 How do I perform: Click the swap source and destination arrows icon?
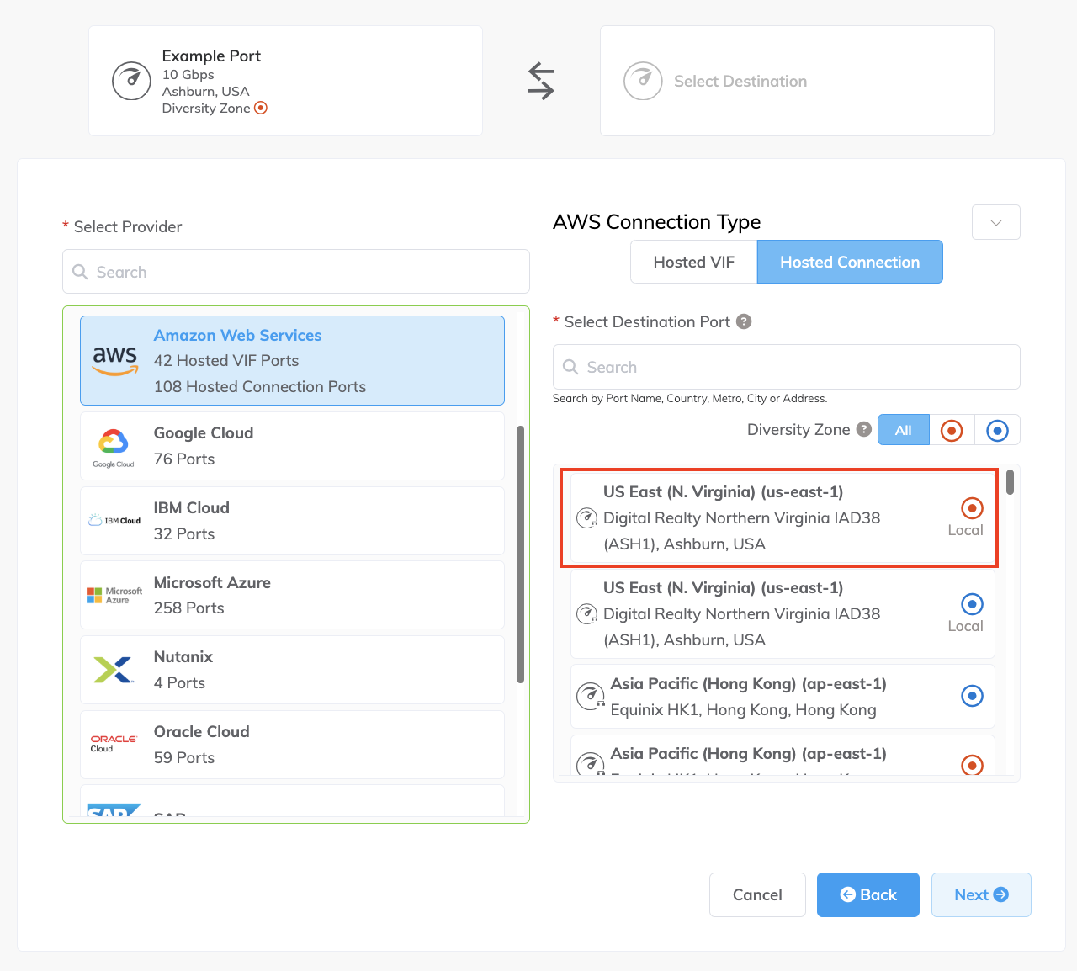[541, 82]
